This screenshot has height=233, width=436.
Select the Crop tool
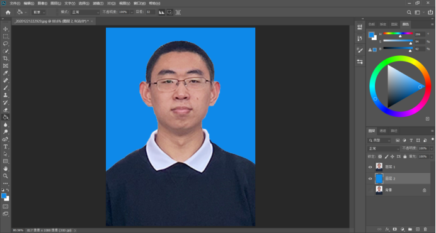(x=5, y=58)
